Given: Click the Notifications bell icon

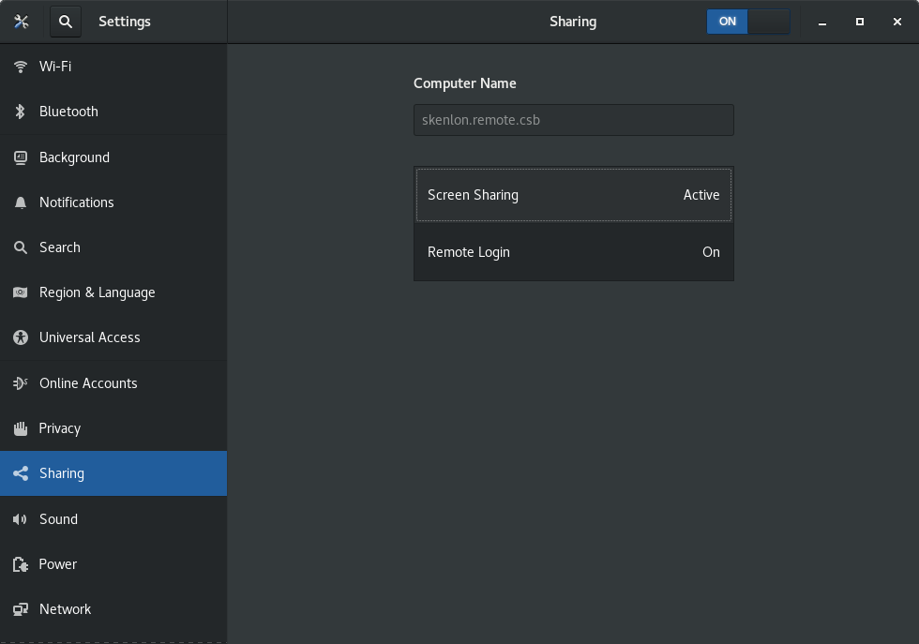Looking at the screenshot, I should 20,202.
